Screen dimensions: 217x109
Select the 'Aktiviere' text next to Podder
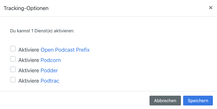29,70
